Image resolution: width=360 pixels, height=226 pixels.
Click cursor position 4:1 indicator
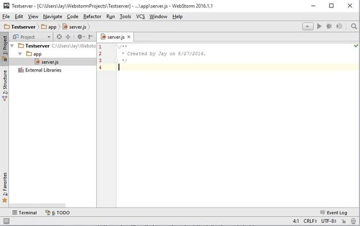[296, 221]
